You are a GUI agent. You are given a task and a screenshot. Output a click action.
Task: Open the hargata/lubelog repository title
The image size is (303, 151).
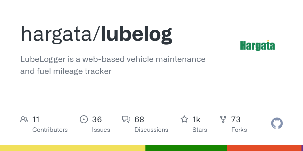coord(96,35)
